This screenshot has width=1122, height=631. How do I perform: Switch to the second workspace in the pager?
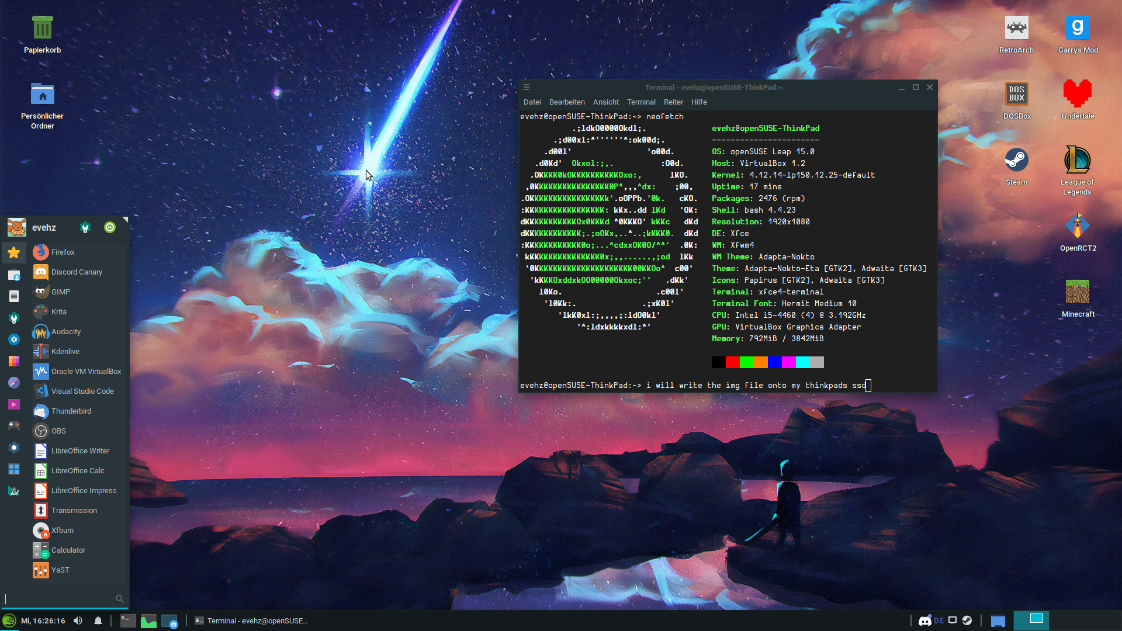point(1066,620)
